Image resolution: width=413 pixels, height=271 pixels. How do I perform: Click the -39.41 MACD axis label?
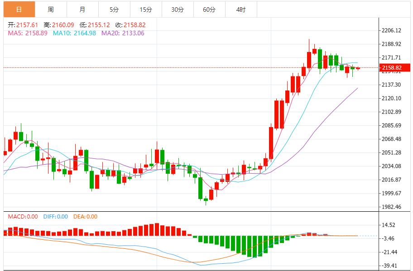point(389,266)
